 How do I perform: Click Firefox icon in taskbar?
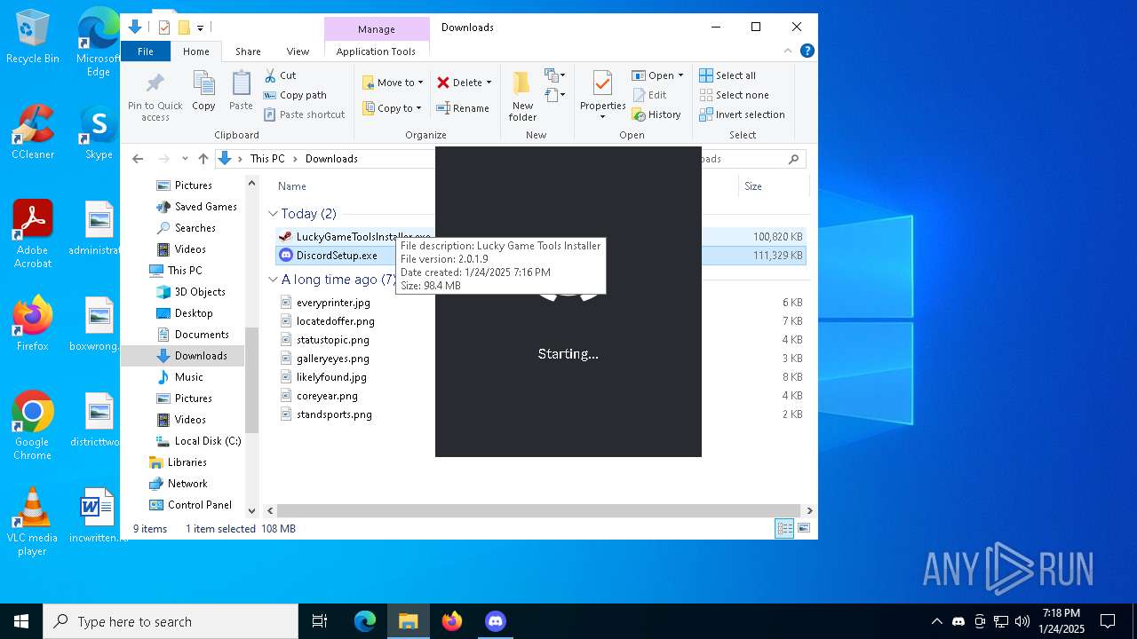tap(452, 621)
